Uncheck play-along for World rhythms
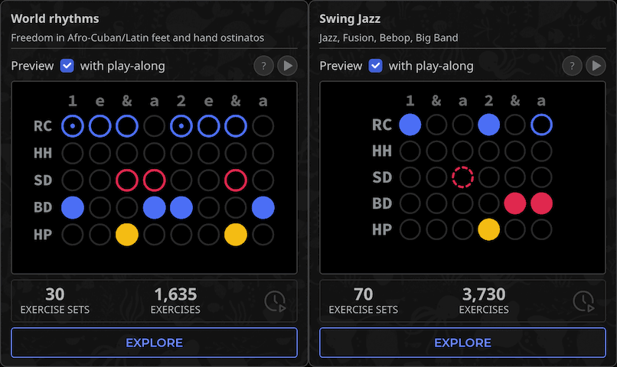The height and width of the screenshot is (367, 617). (67, 66)
